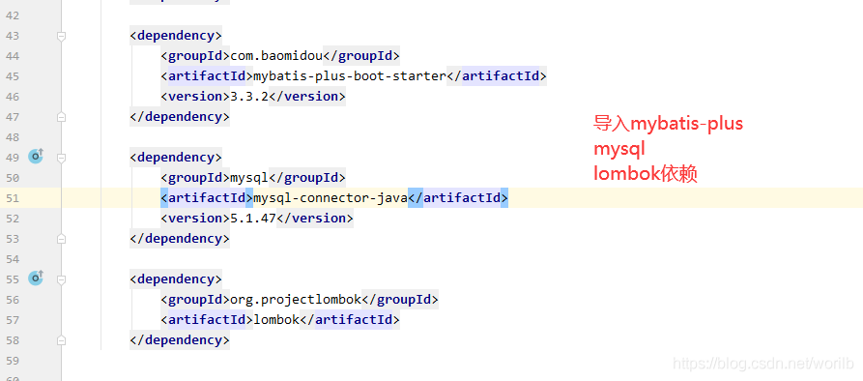This screenshot has width=863, height=381.
Task: Click closing groupId tag on line 56
Action: (x=399, y=299)
